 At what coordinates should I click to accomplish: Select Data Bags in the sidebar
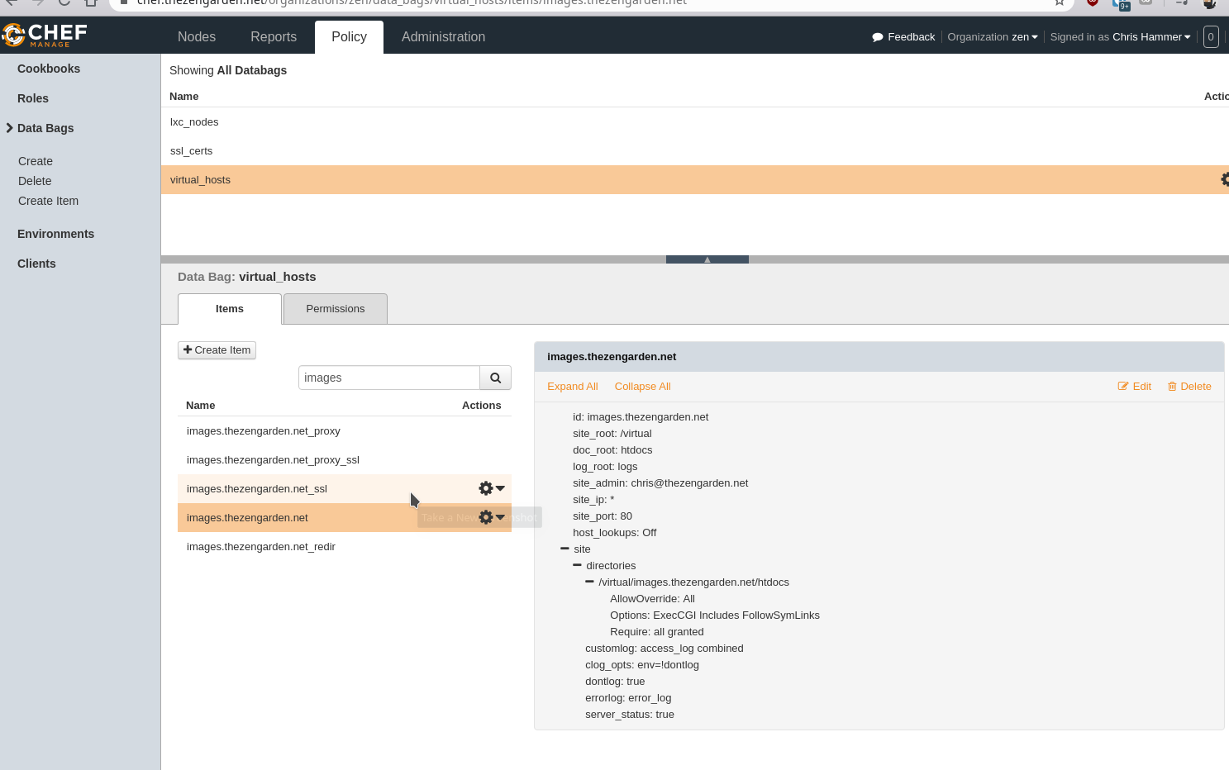pyautogui.click(x=45, y=128)
